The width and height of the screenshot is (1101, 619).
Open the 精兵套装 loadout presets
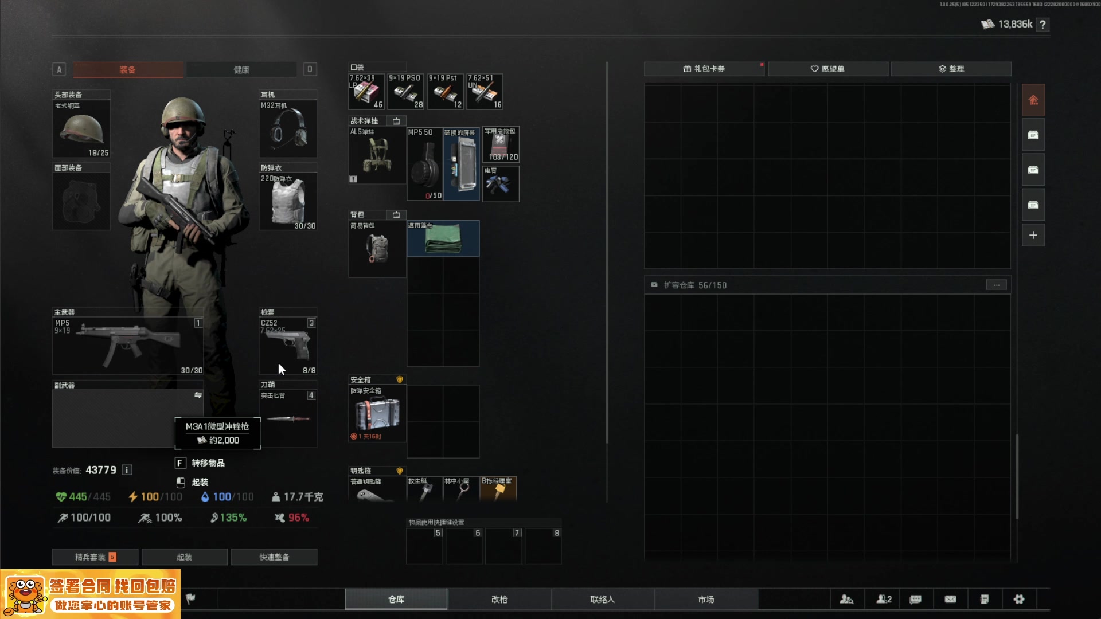point(95,557)
